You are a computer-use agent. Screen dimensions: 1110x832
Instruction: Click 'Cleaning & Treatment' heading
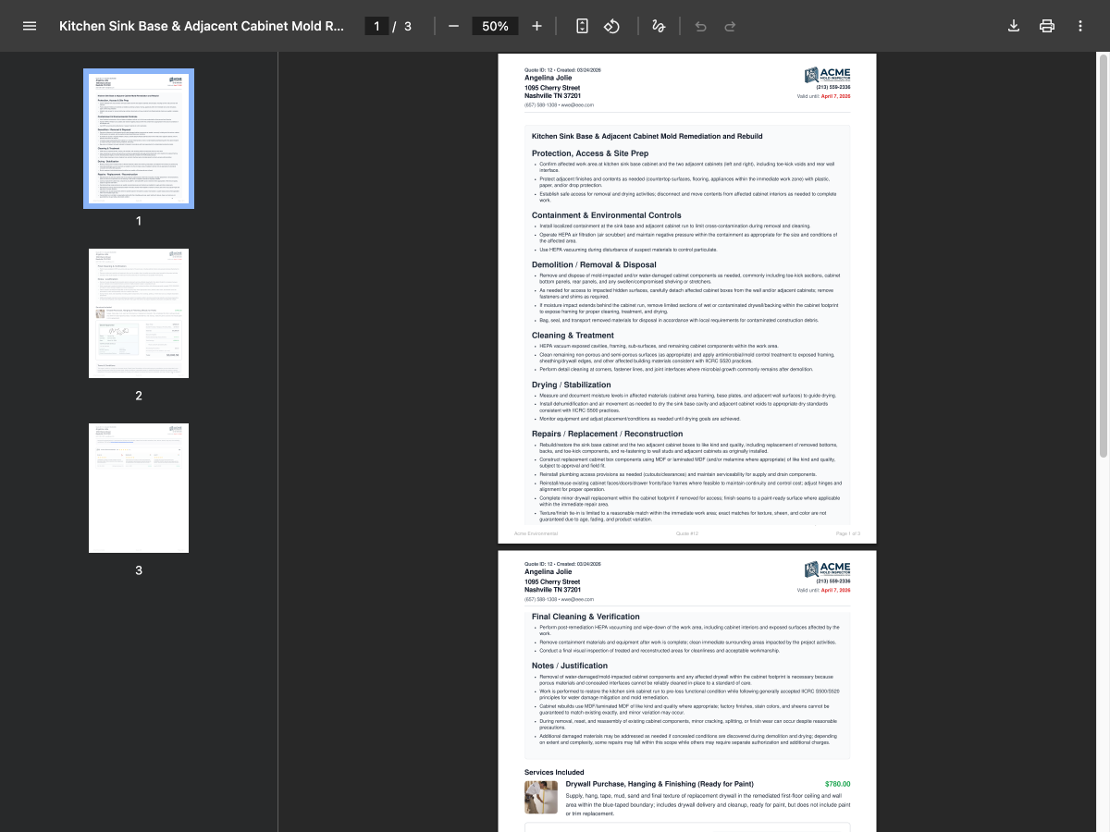573,336
